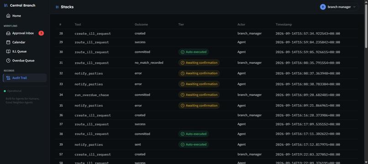Open the Overdue Queue
368x164 pixels.
pos(25,61)
